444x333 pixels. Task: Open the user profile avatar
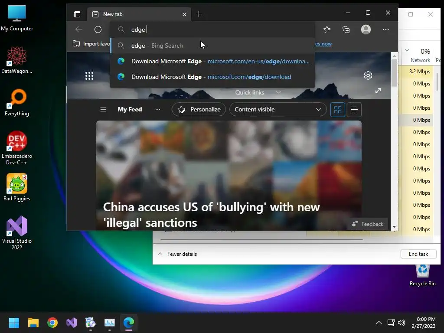point(366,29)
